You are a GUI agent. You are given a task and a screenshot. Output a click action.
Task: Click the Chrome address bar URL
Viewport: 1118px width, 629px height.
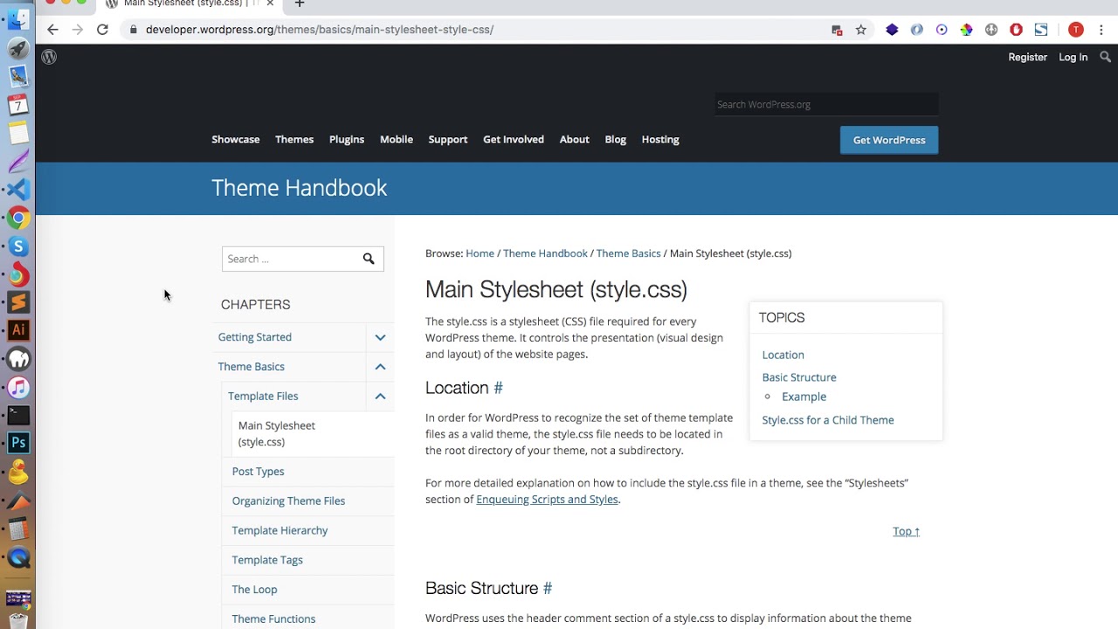[x=320, y=30]
